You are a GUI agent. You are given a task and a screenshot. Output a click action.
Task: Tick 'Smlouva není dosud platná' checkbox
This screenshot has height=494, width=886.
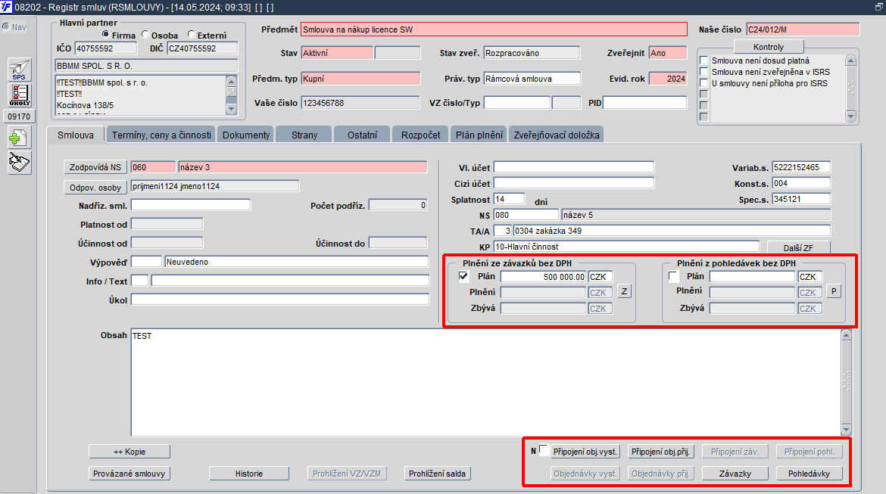(703, 61)
